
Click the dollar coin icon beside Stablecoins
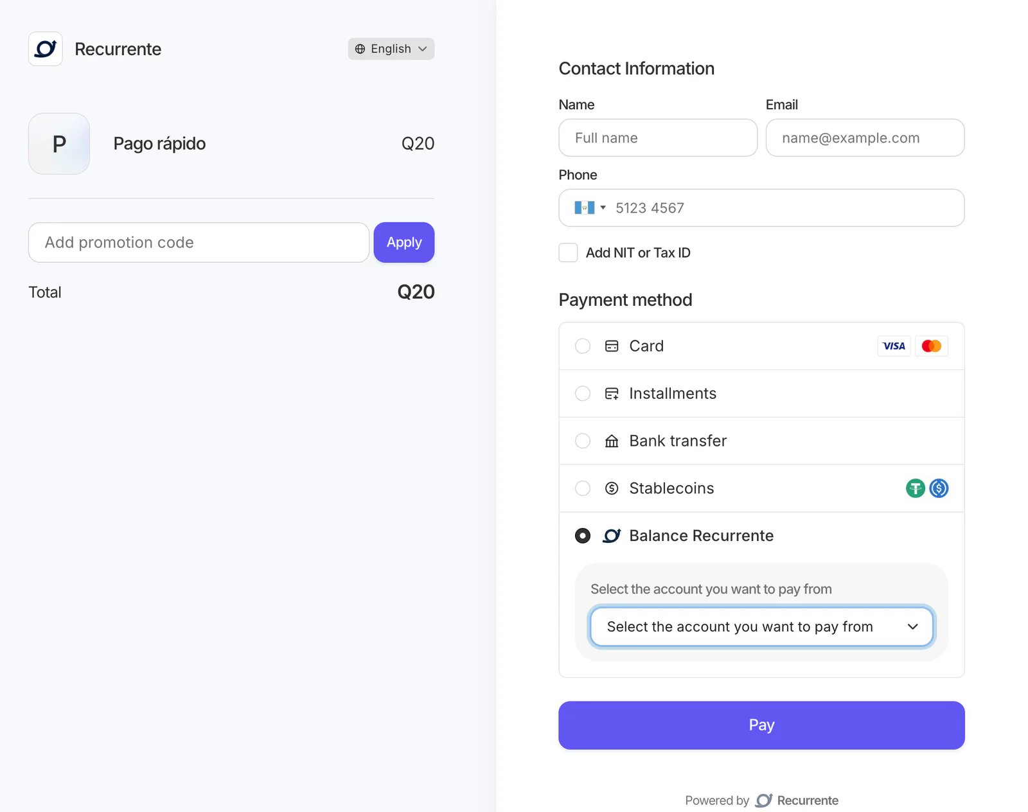pyautogui.click(x=612, y=488)
